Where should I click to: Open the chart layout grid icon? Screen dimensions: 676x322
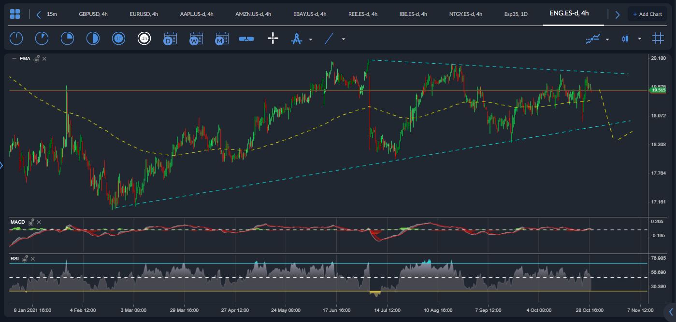(x=15, y=14)
